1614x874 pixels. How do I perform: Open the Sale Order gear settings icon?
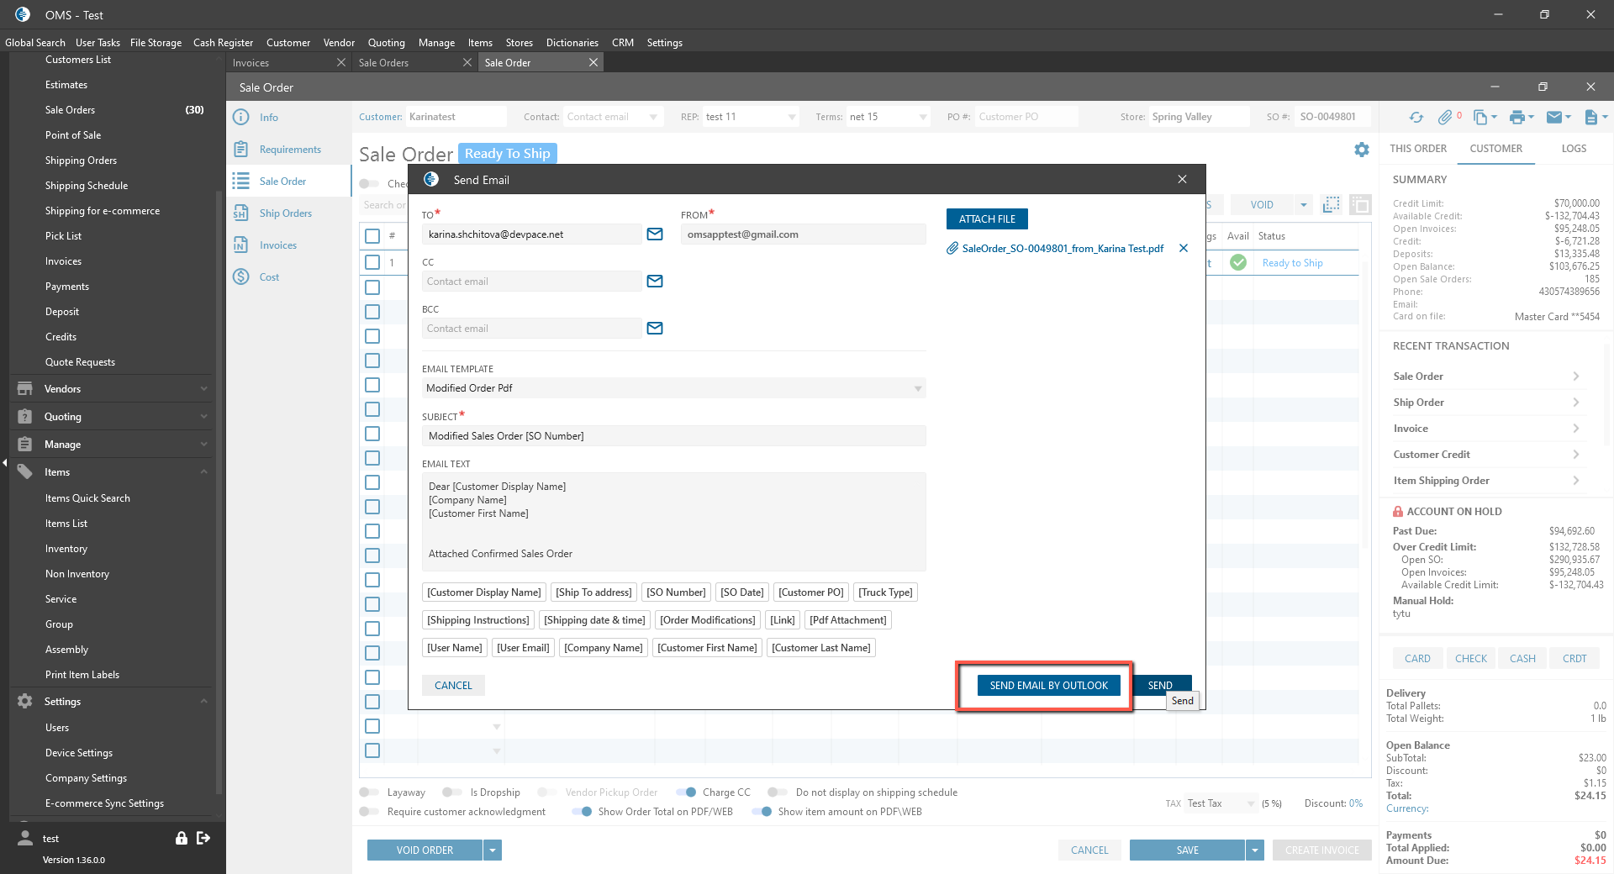coord(1362,150)
